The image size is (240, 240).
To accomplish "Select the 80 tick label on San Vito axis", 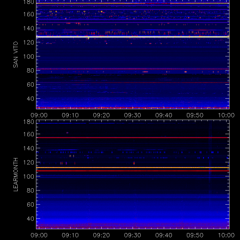I will (x=30, y=70).
